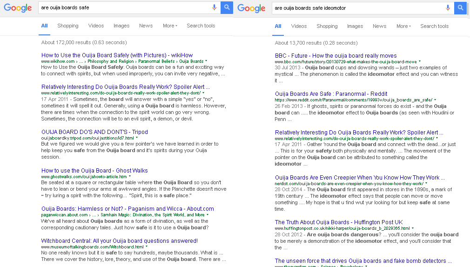Viewport: 470px width, 267px height.
Task: Expand dropdown arrow beside ghostwalks.com URL
Action: click(129, 176)
